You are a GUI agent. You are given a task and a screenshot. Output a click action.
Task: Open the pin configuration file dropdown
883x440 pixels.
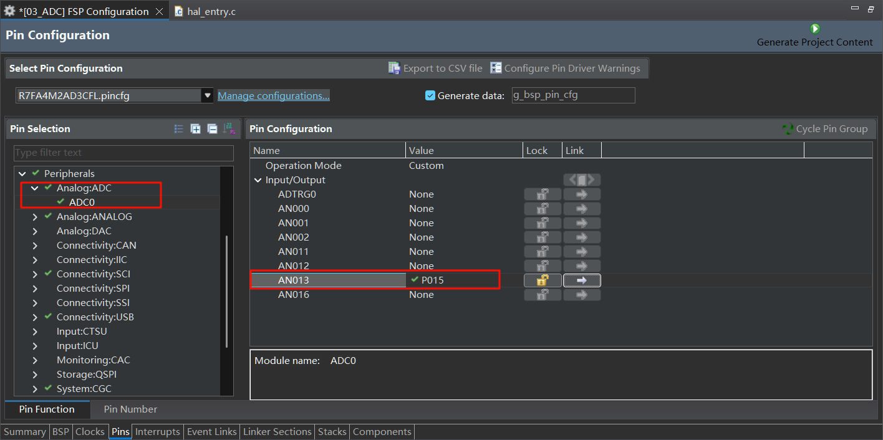(207, 95)
